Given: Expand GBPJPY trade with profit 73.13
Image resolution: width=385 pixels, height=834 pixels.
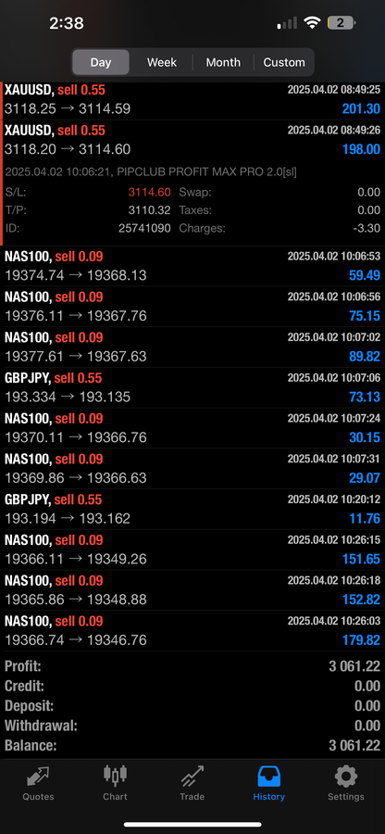Looking at the screenshot, I should [x=192, y=387].
